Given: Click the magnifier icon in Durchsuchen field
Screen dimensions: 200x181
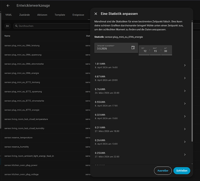Looking at the screenshot, I should tap(16, 26).
